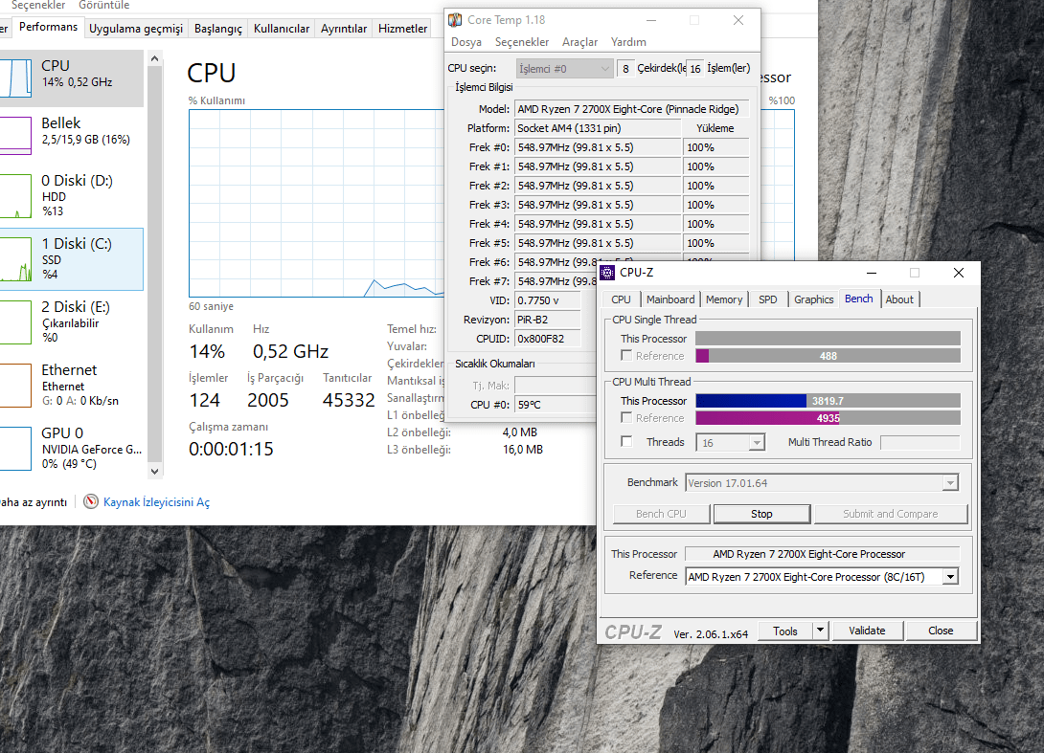Image resolution: width=1044 pixels, height=753 pixels.
Task: Open the Seçenekler menu in Core Temp
Action: (x=522, y=42)
